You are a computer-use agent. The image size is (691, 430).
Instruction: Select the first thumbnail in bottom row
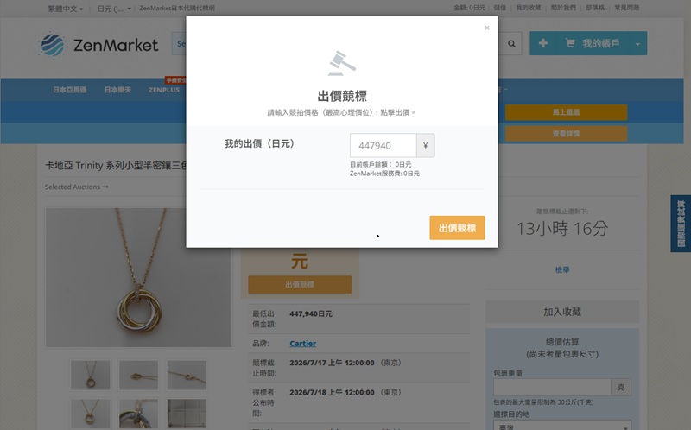[91, 414]
